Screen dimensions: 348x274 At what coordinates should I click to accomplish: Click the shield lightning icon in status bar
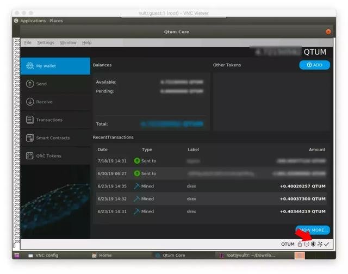313,244
